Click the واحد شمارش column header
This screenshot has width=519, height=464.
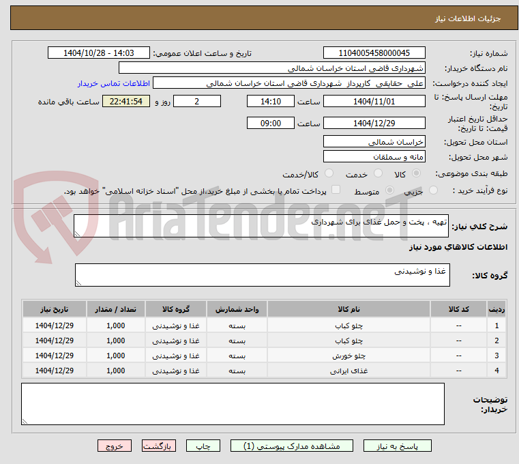point(237,309)
